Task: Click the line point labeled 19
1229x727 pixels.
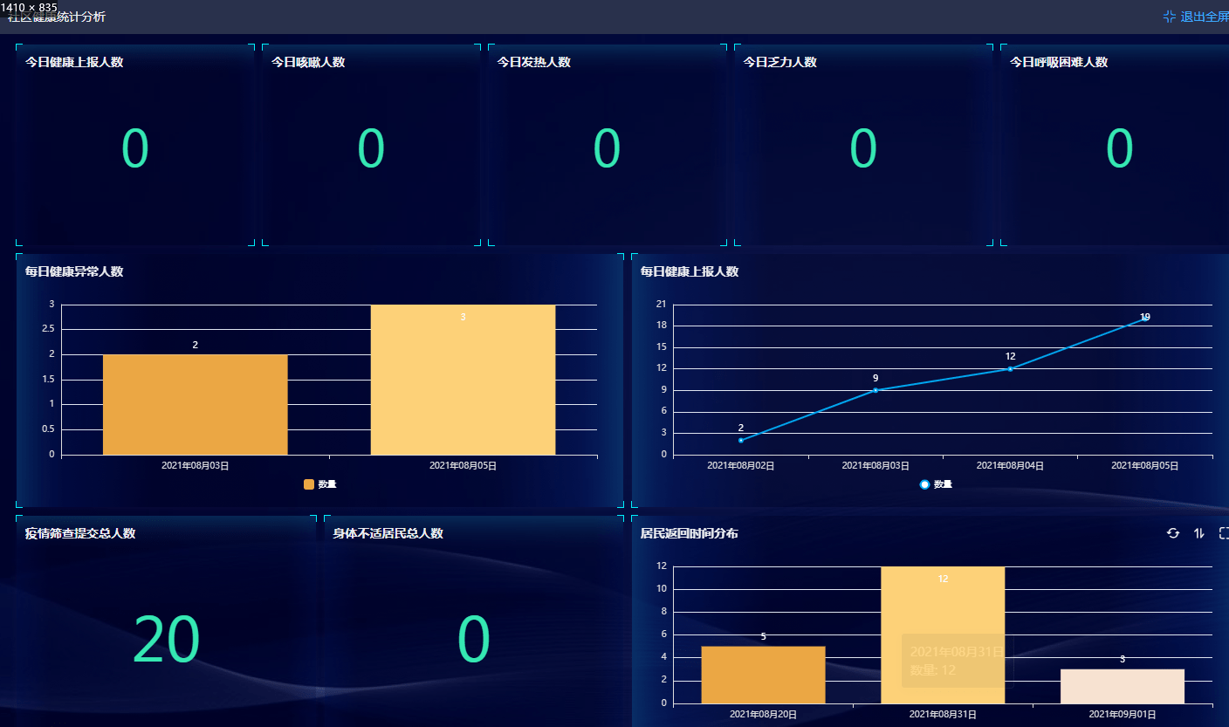Action: (1144, 319)
